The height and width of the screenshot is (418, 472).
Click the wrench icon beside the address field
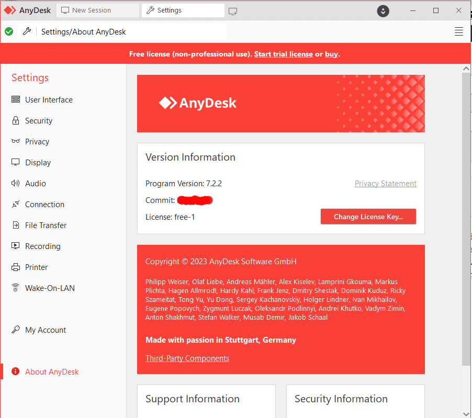pos(27,31)
